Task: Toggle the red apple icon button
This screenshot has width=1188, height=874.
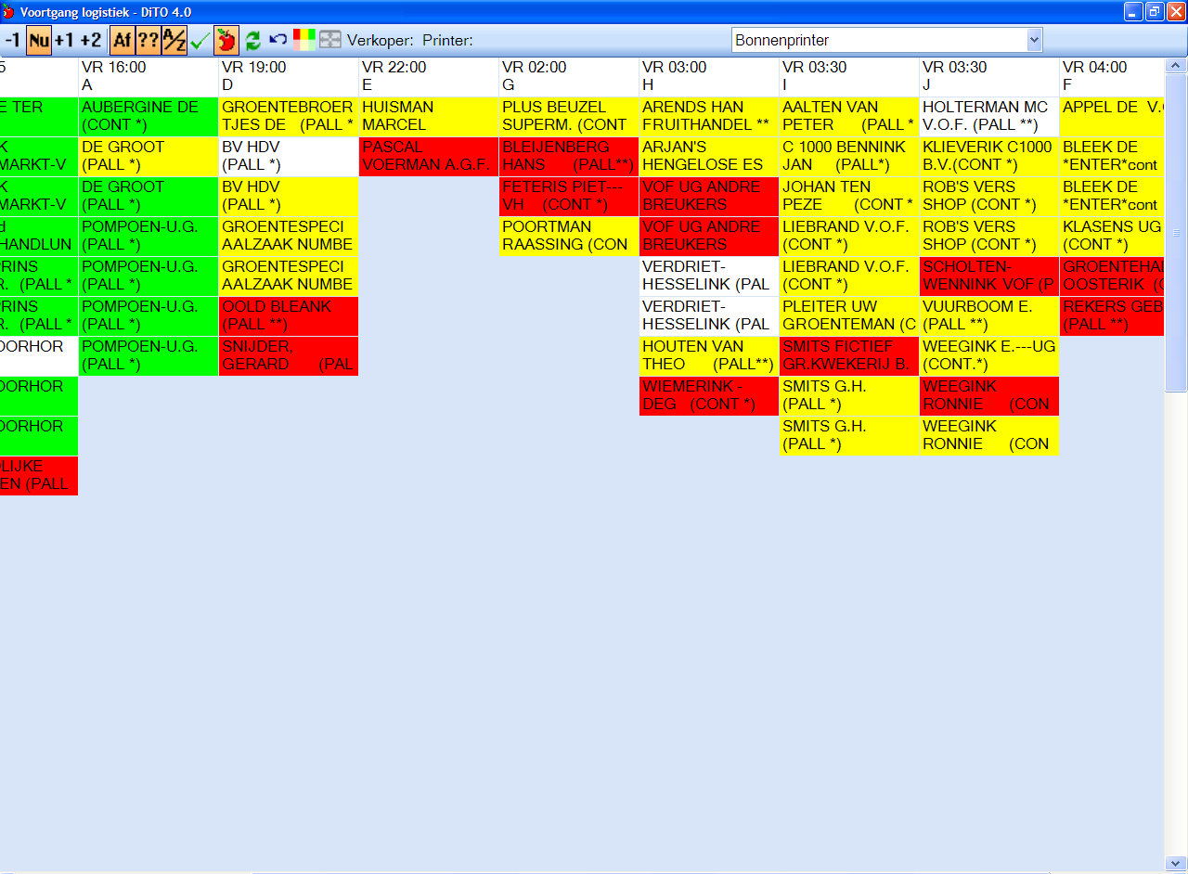Action: click(x=226, y=40)
